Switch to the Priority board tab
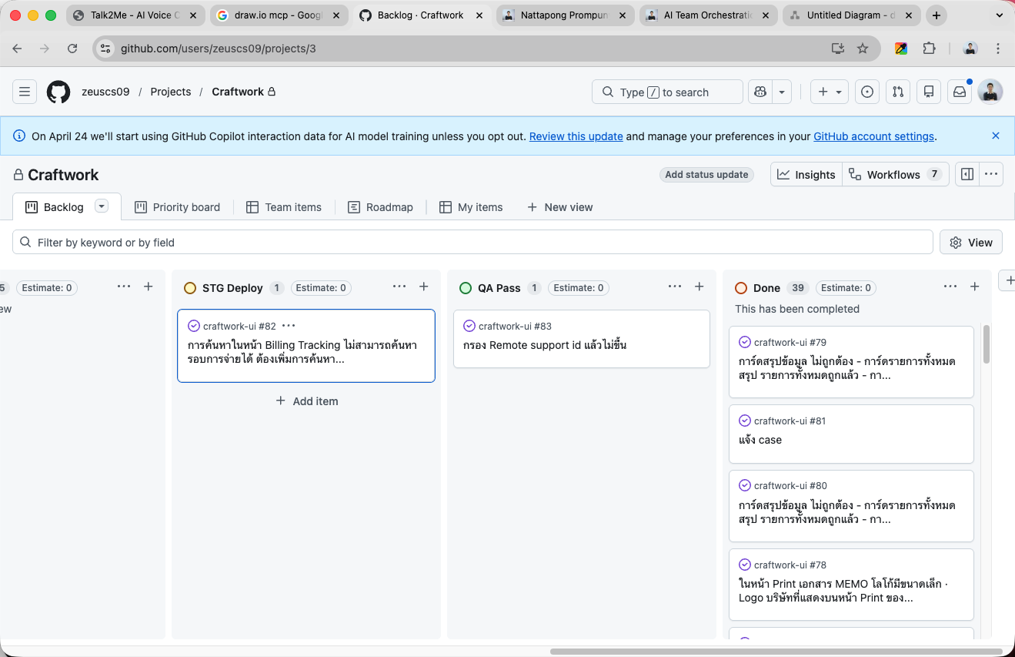Screen dimensions: 1015x657 [178, 206]
